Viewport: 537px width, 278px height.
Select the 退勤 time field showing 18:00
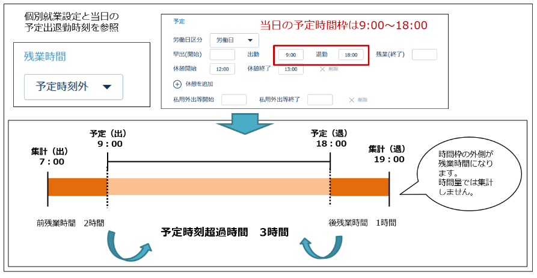pyautogui.click(x=351, y=55)
